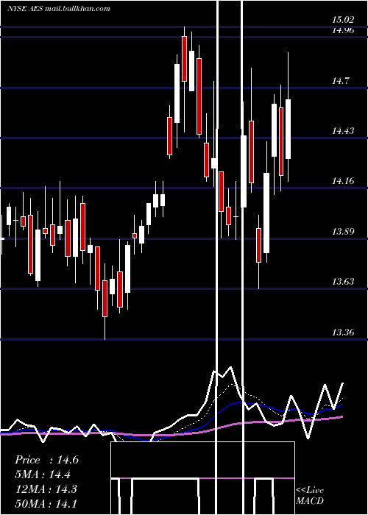
Task: Click the Price : 14.6 readout
Action: pyautogui.click(x=46, y=460)
